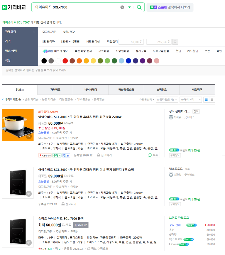Switch to grid view icon
Viewport: 225px width, 255px height.
tap(212, 100)
